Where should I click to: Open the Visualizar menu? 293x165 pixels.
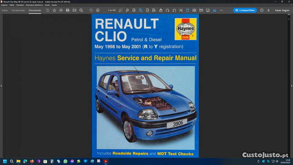pos(20,5)
